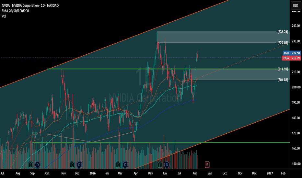The image size is (302, 178).
Task: Click the 190.00 price axis label
Action: [x=296, y=102]
